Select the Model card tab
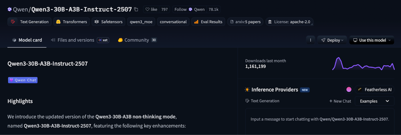Viewport: 401px width, 135px height. click(27, 40)
